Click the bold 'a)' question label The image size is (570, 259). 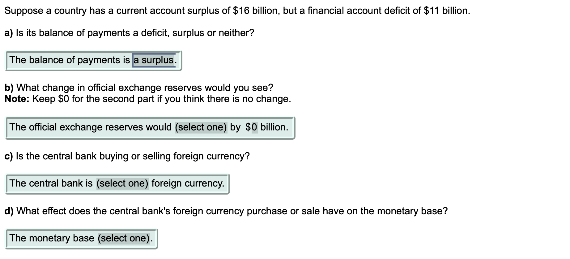pos(9,33)
